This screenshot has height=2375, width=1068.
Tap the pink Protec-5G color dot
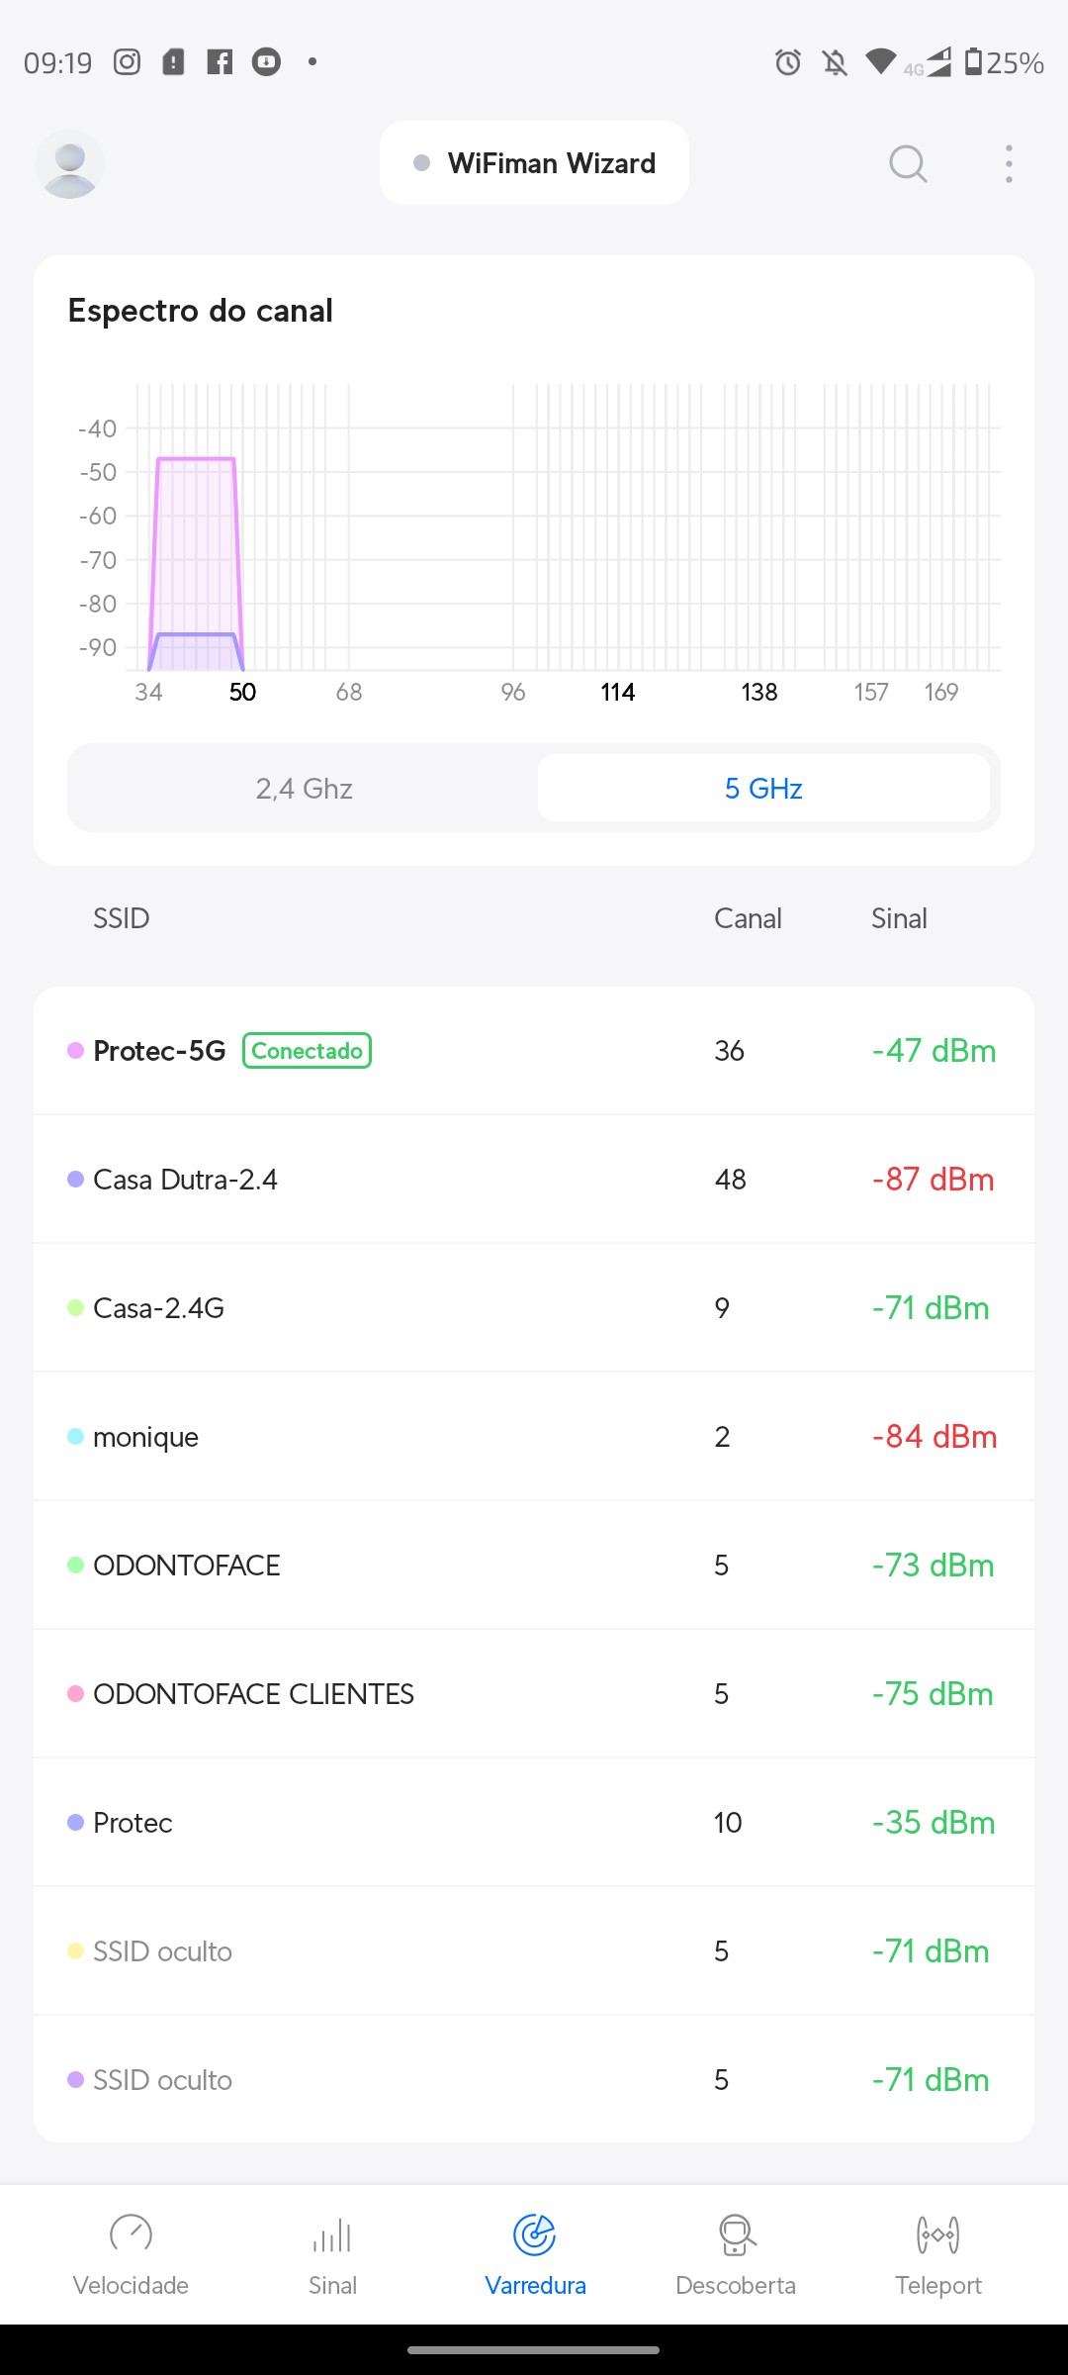pos(75,1051)
